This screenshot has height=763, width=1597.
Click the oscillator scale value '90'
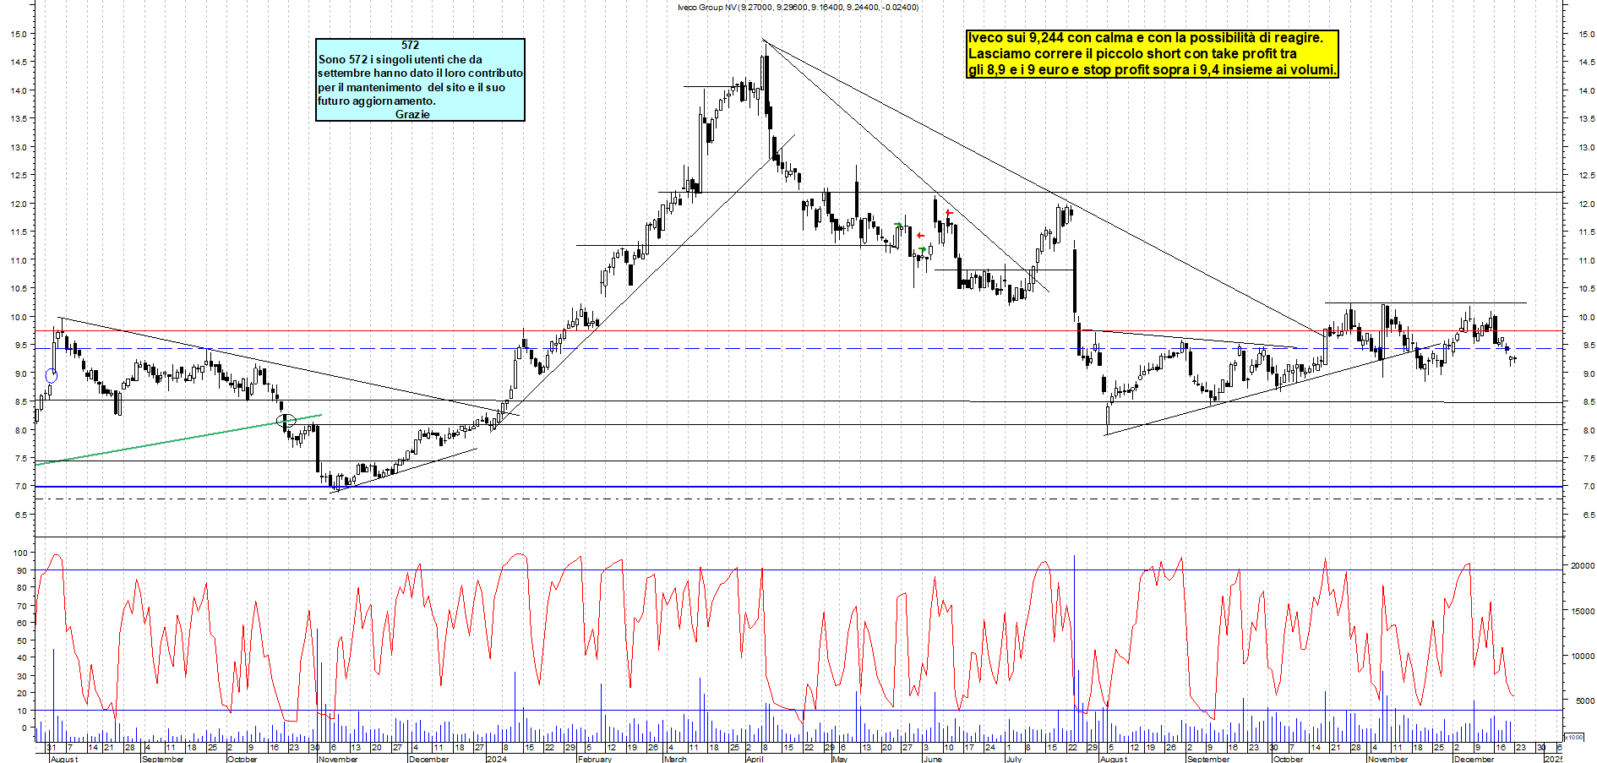(x=22, y=570)
